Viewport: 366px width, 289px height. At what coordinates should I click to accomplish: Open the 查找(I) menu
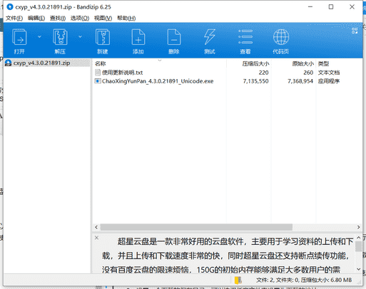click(58, 19)
